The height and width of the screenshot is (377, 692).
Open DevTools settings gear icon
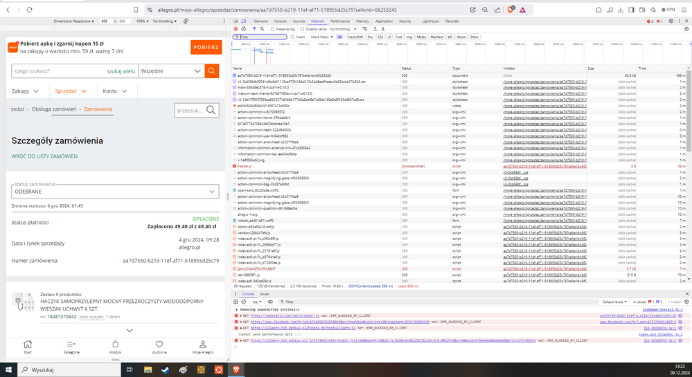[x=671, y=21]
